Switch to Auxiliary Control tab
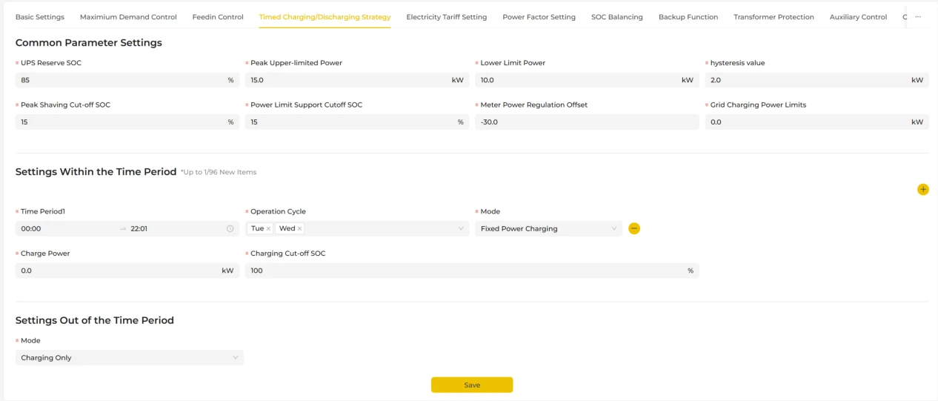938x401 pixels. 858,17
